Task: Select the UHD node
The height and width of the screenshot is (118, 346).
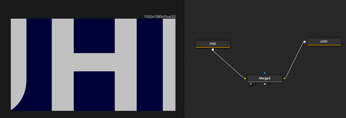Action: coord(324,42)
